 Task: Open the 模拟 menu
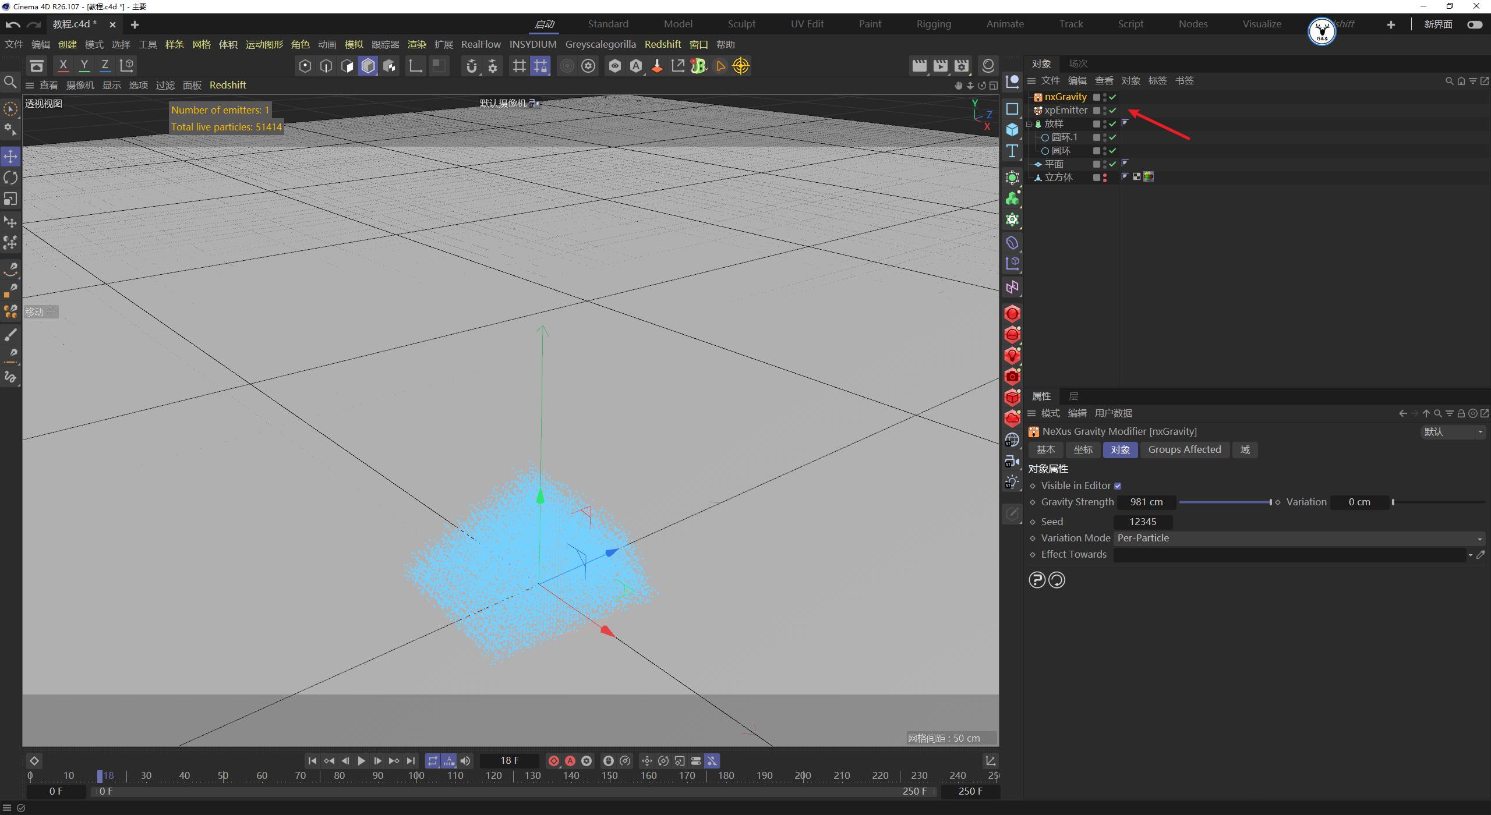coord(353,44)
